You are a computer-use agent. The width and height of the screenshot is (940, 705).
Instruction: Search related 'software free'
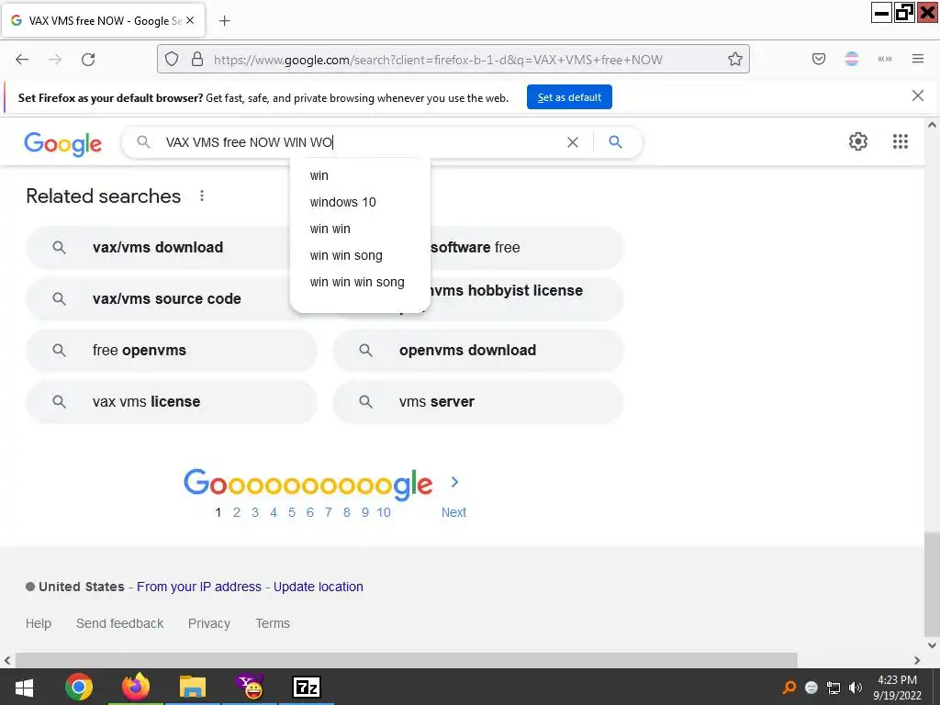pos(526,248)
